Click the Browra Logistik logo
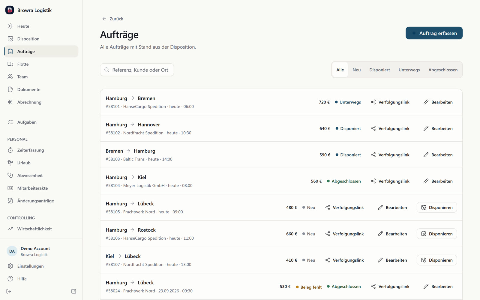The width and height of the screenshot is (480, 300). tap(10, 10)
